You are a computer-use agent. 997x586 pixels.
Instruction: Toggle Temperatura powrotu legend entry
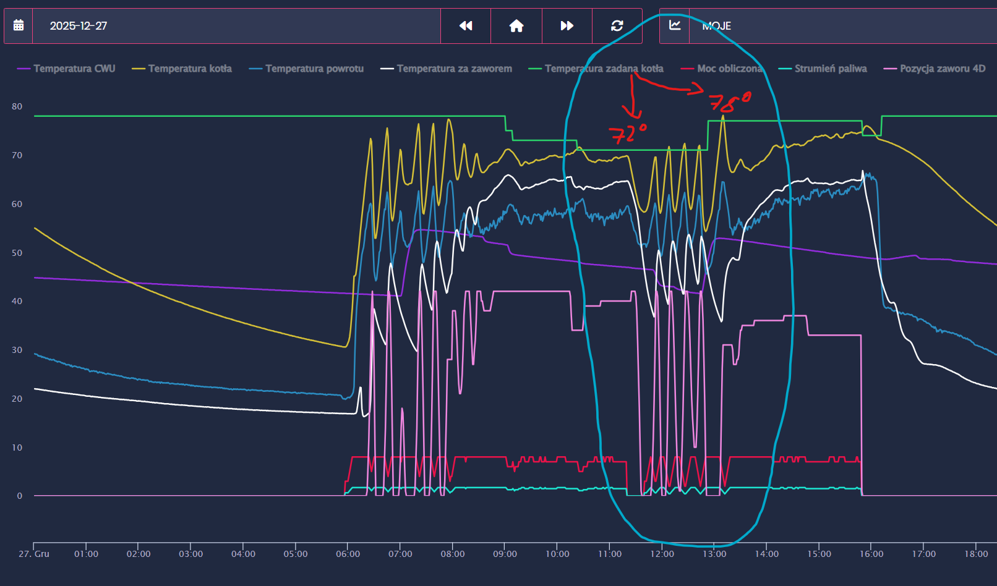[314, 69]
